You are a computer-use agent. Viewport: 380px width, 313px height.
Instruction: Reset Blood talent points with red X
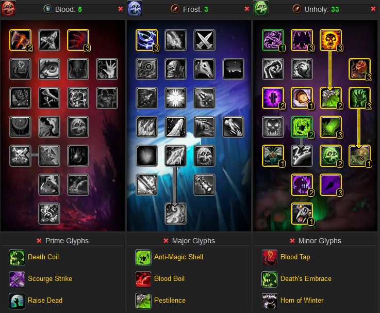121,9
